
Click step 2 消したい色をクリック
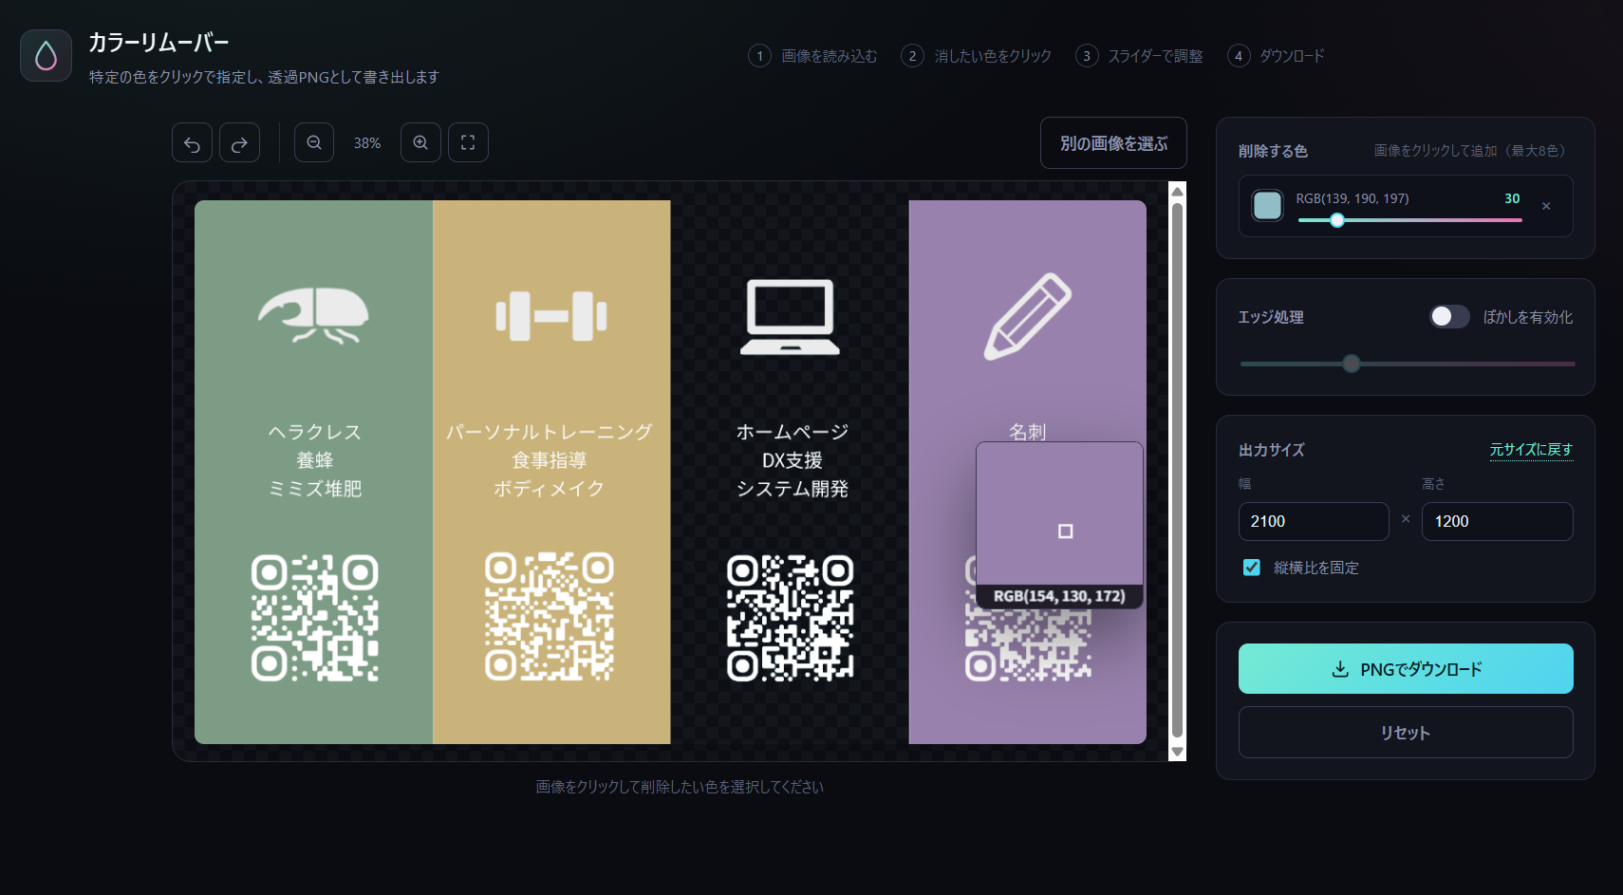(977, 56)
